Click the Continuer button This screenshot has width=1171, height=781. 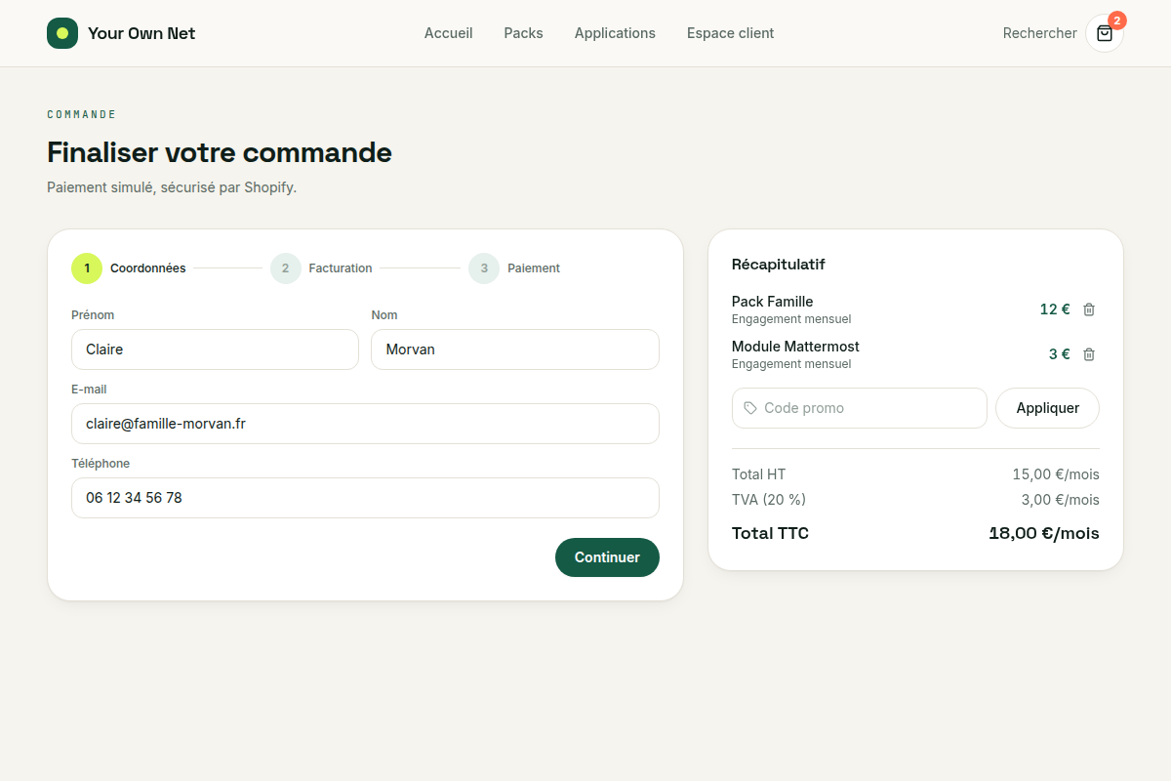coord(607,557)
